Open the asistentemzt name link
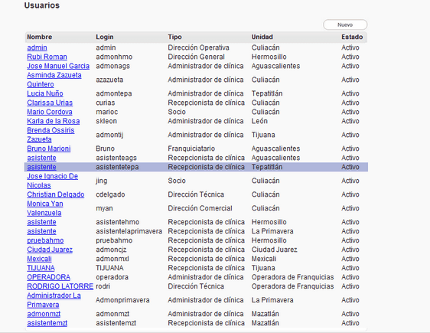The image size is (430, 333). click(47, 323)
